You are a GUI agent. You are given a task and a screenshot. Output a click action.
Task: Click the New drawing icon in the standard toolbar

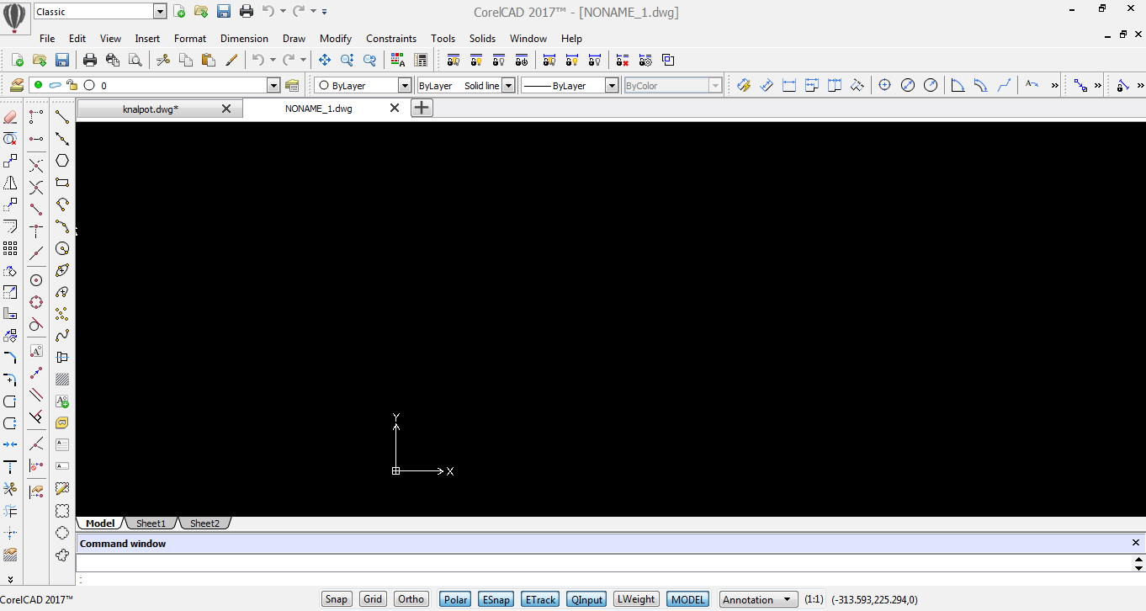(x=17, y=60)
